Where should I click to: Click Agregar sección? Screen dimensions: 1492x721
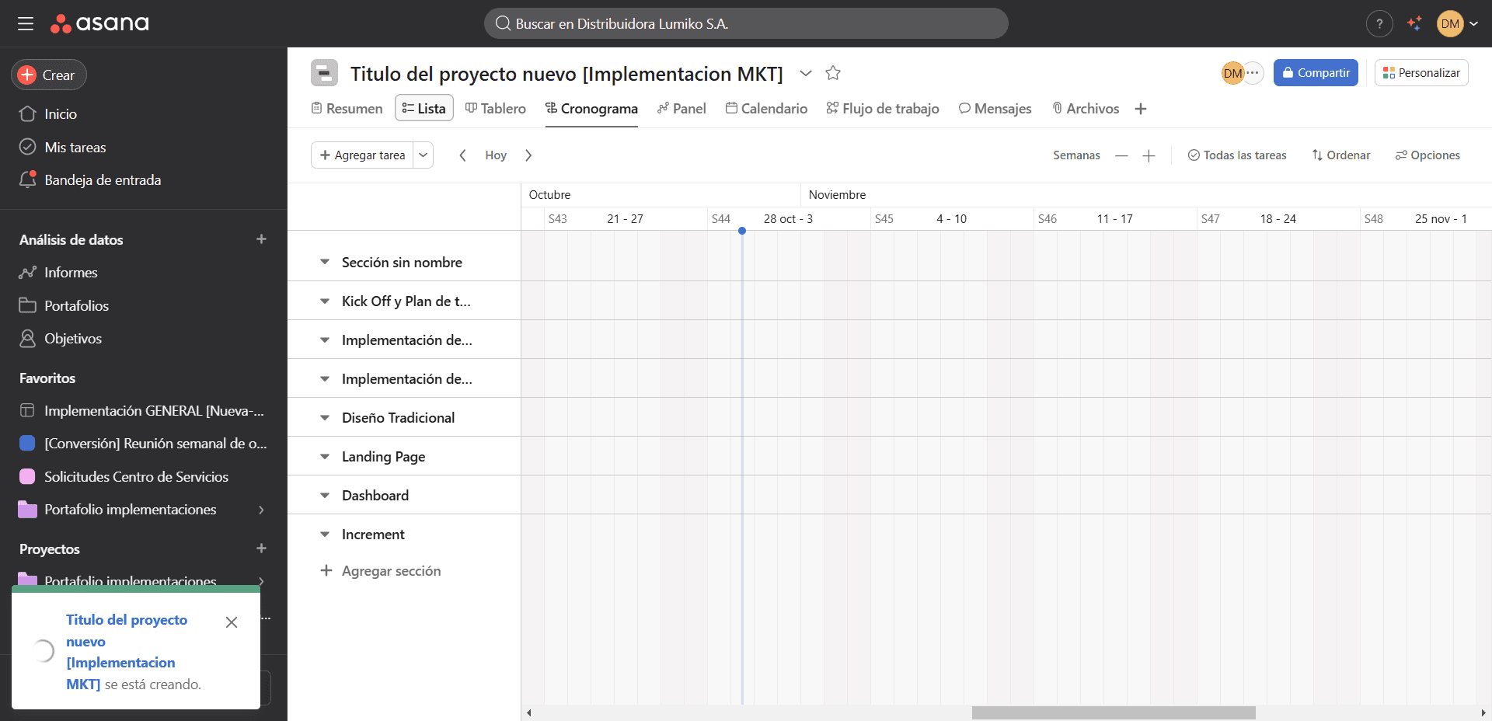[x=381, y=571]
